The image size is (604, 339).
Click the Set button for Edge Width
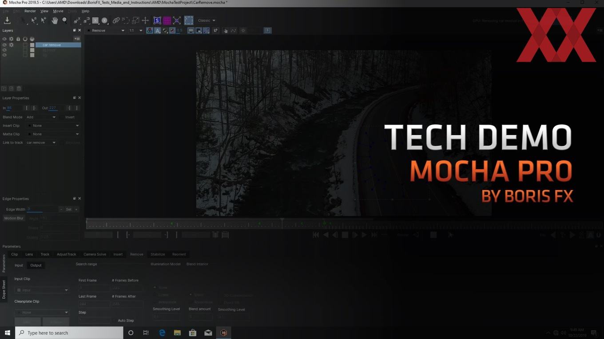click(x=68, y=209)
